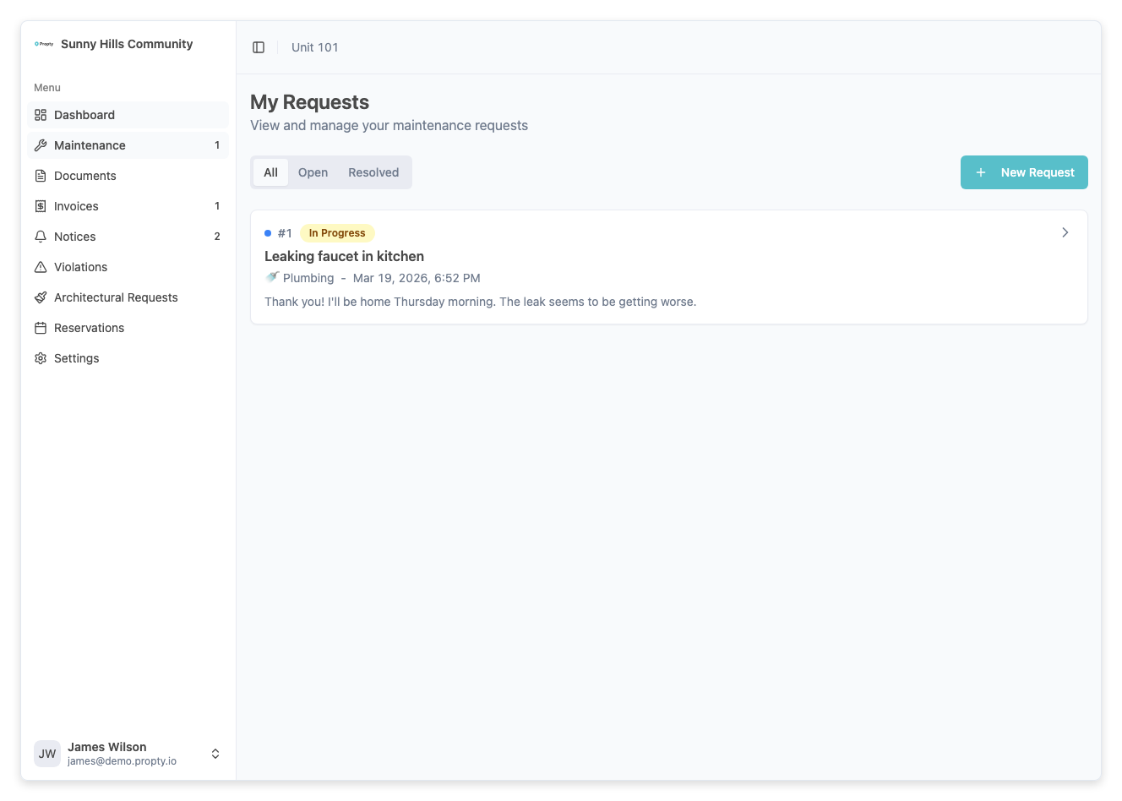1122x801 pixels.
Task: Click the JW user avatar
Action: pos(47,754)
